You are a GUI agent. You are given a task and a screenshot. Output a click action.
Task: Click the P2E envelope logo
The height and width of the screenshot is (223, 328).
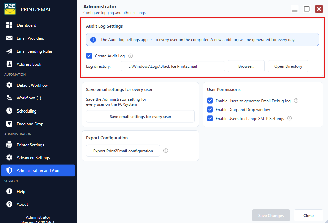click(10, 9)
